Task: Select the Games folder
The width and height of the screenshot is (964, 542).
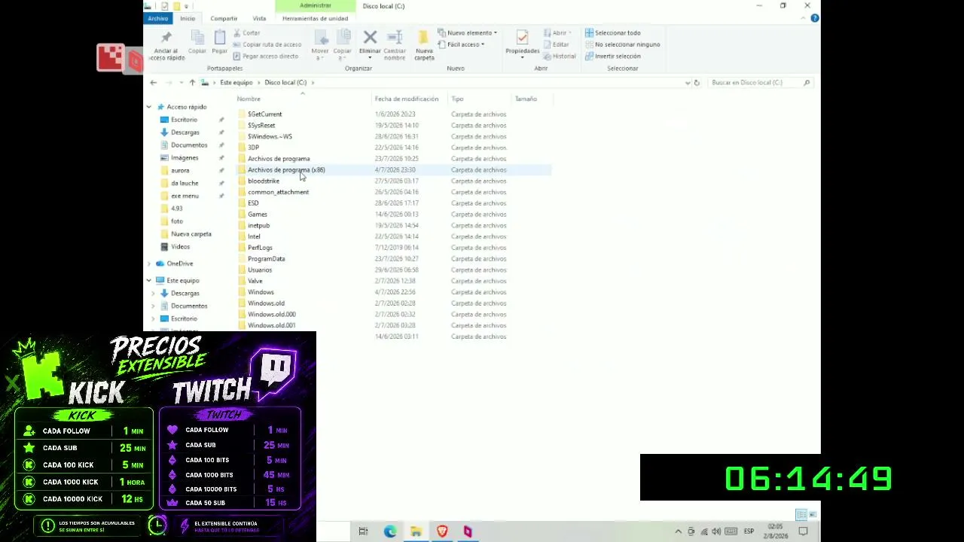Action: pyautogui.click(x=258, y=215)
